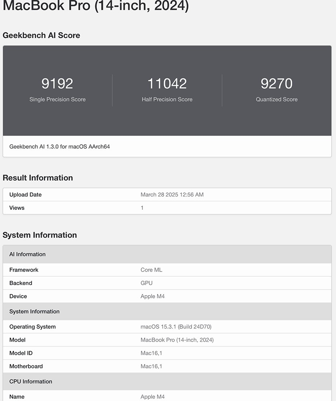Click the upload date March 28 2025 value
This screenshot has width=336, height=401.
click(x=172, y=194)
